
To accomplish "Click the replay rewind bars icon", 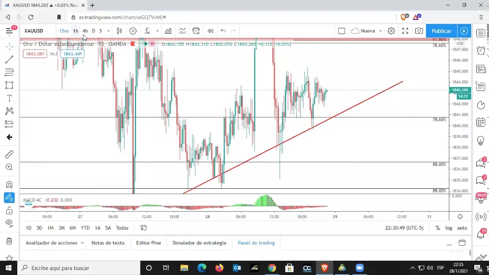I will pyautogui.click(x=210, y=31).
